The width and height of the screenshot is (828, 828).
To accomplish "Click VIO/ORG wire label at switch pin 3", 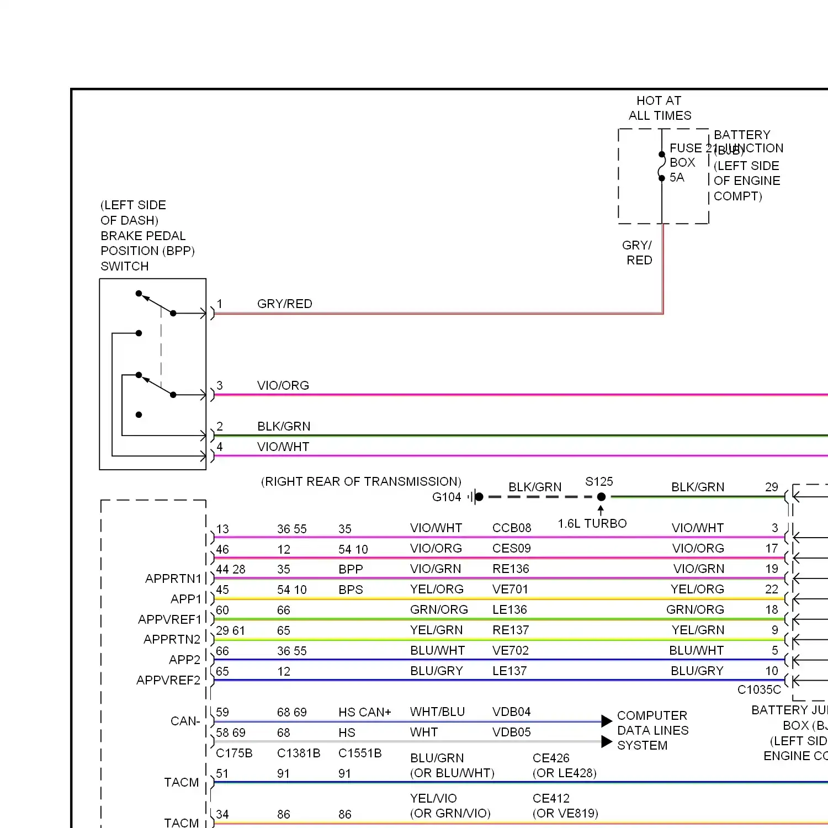I will (283, 385).
